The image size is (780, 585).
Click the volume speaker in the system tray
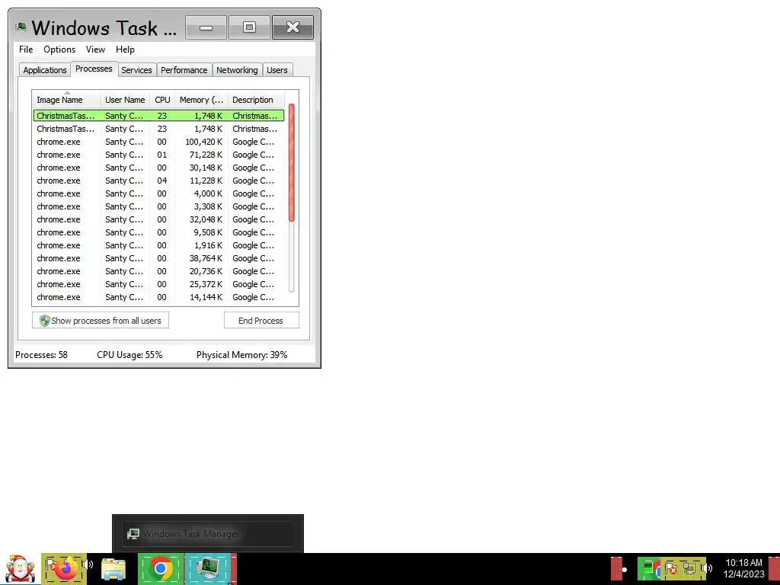click(x=707, y=567)
